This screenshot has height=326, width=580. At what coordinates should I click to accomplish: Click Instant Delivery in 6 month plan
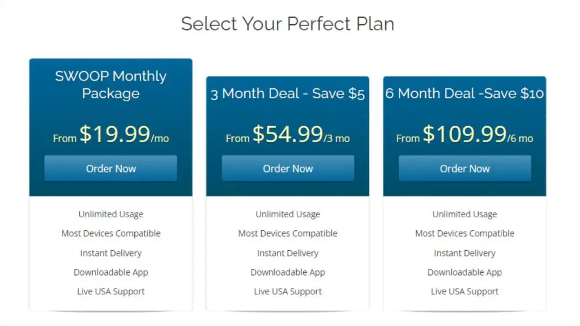click(x=464, y=253)
